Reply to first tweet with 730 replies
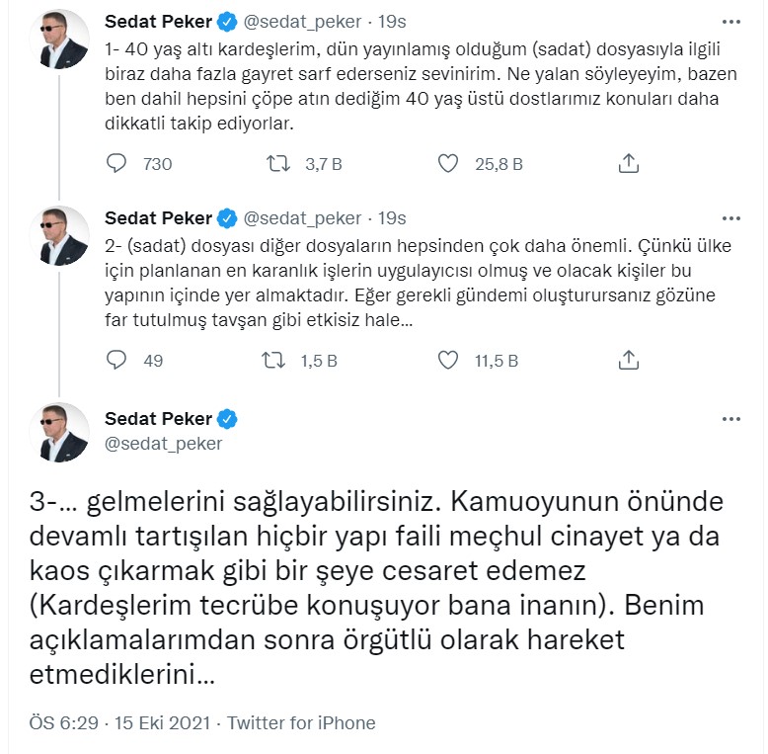 click(117, 164)
